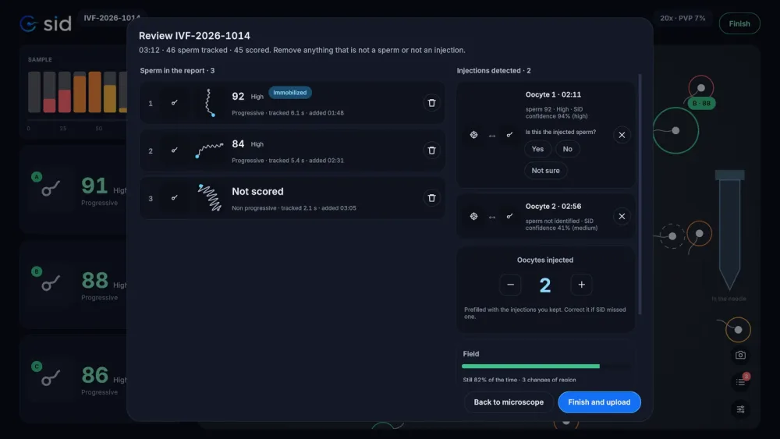Decrease the oocytes injected count
This screenshot has width=780, height=439.
pyautogui.click(x=510, y=285)
